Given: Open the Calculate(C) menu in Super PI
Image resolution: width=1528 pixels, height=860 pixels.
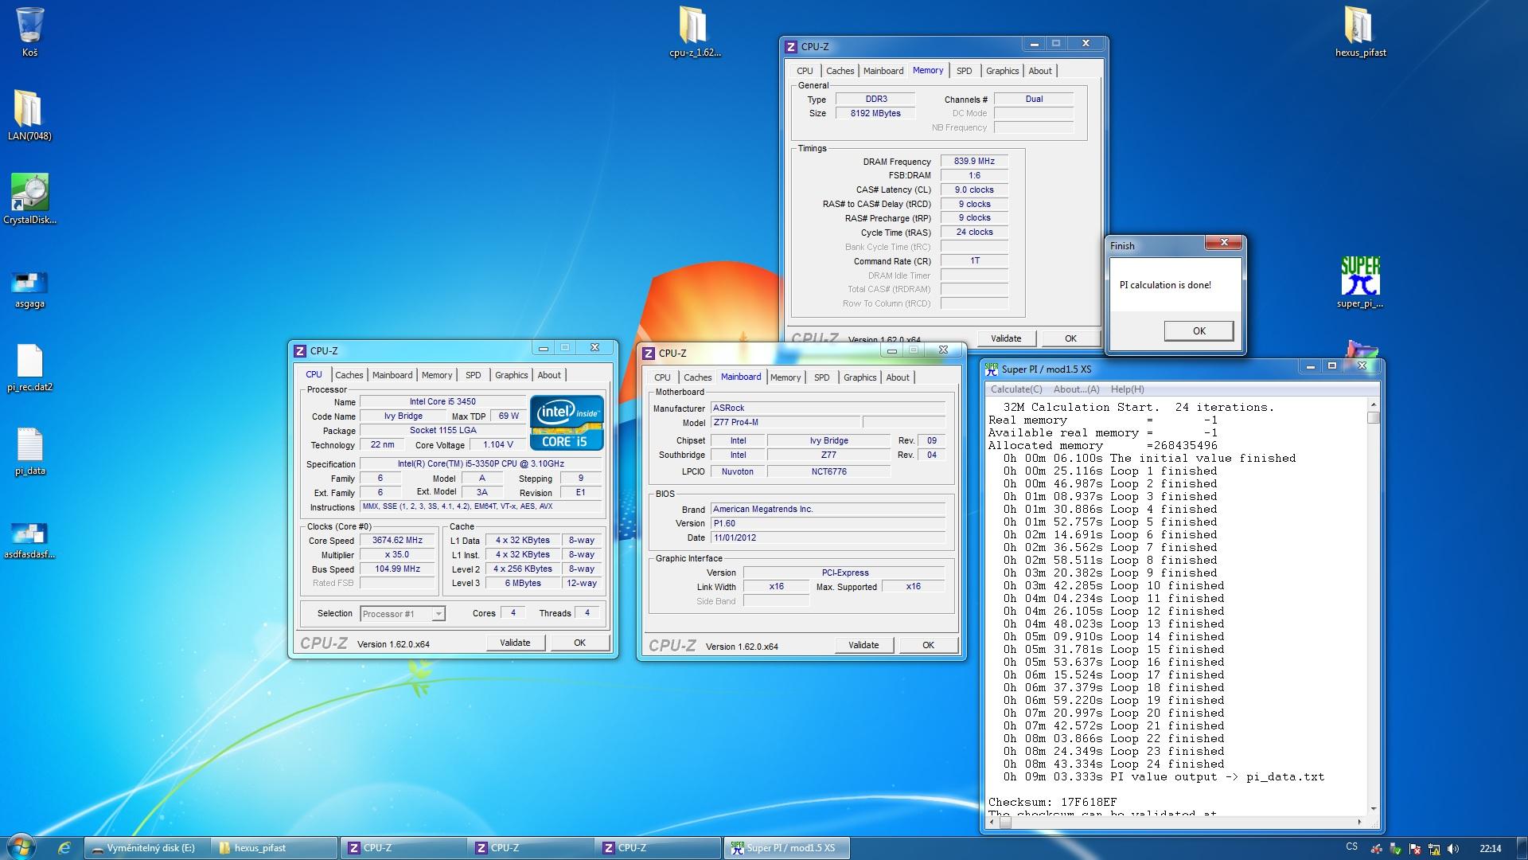Looking at the screenshot, I should tap(1016, 389).
